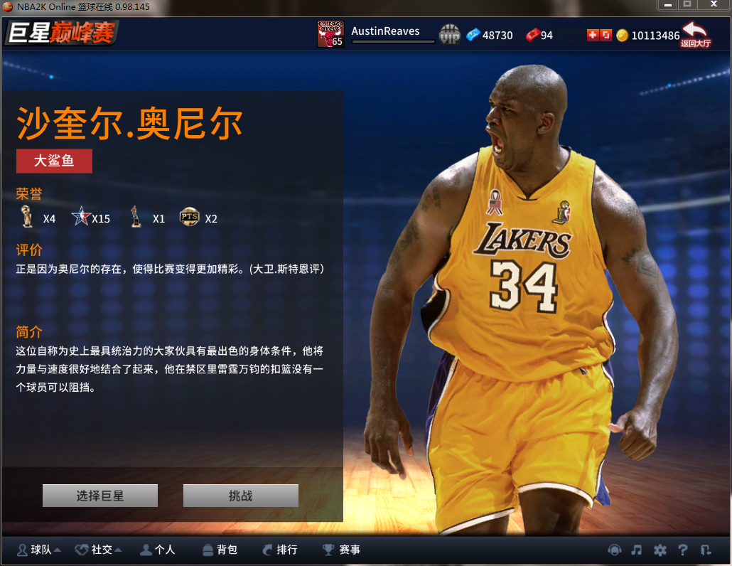
Task: Click the 选择巨星 button
Action: pos(100,496)
